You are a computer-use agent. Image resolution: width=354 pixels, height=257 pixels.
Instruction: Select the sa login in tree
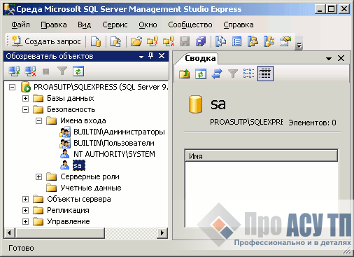[78, 165]
